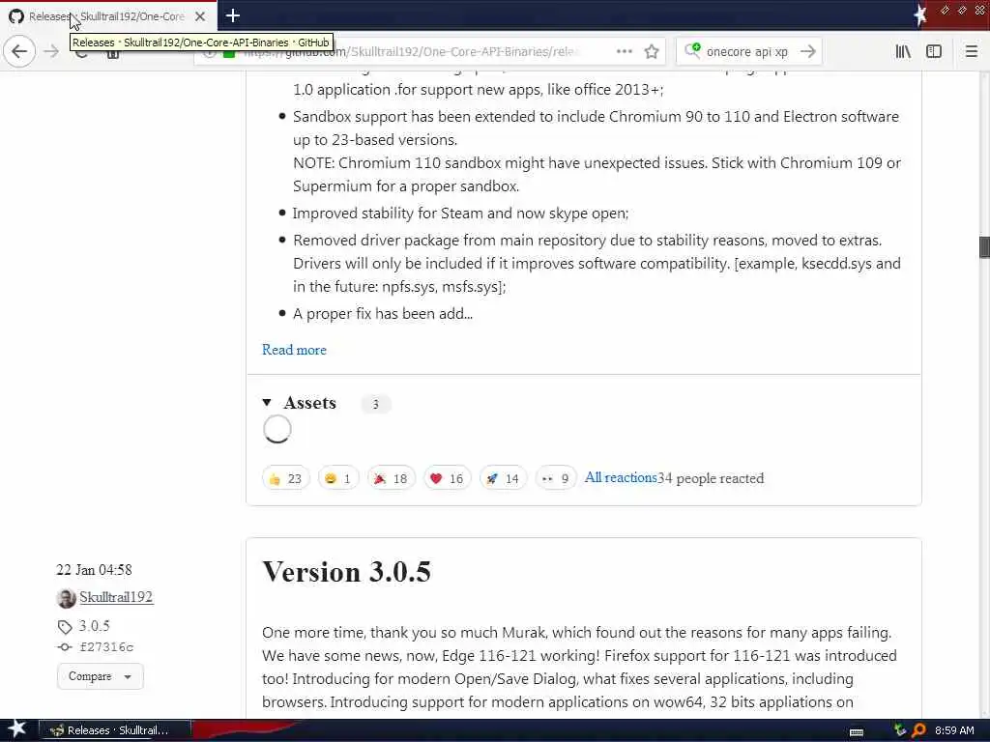Click the f27316c commit hash
Image resolution: width=990 pixels, height=742 pixels.
point(106,647)
